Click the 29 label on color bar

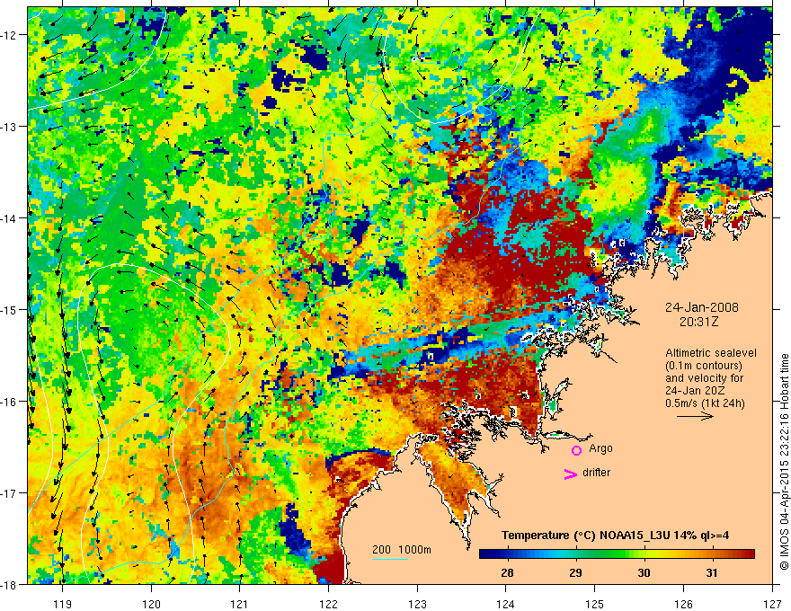tap(575, 573)
